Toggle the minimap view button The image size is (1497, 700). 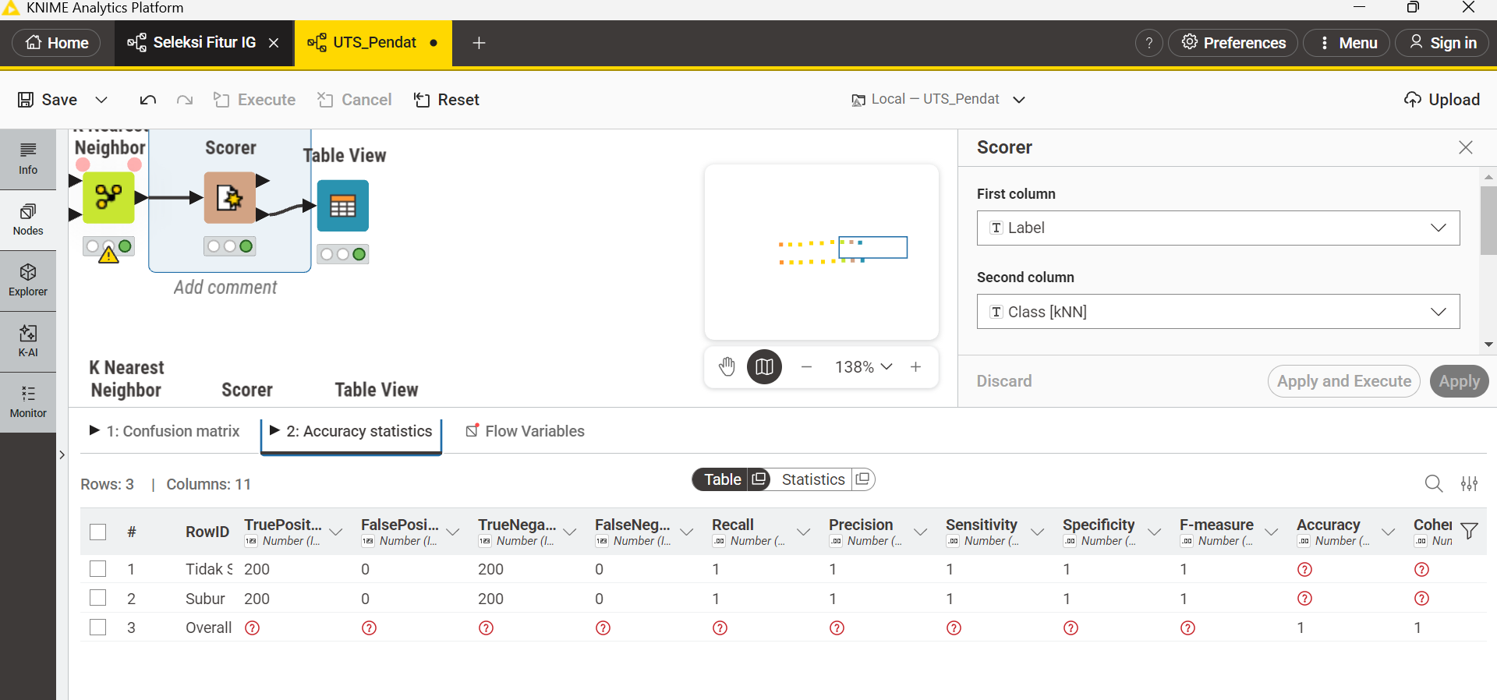764,366
